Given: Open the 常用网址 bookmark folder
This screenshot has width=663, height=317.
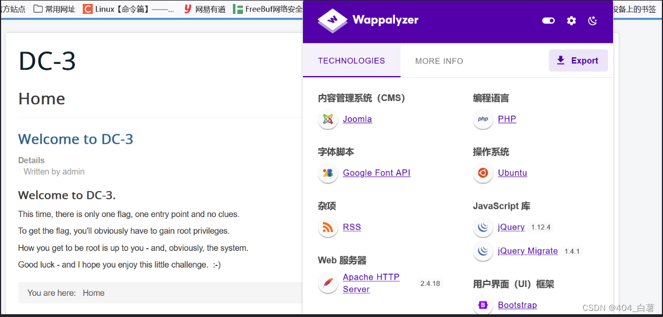Looking at the screenshot, I should point(54,9).
